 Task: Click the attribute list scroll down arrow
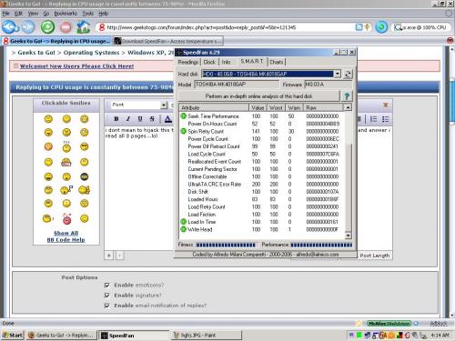tap(348, 236)
